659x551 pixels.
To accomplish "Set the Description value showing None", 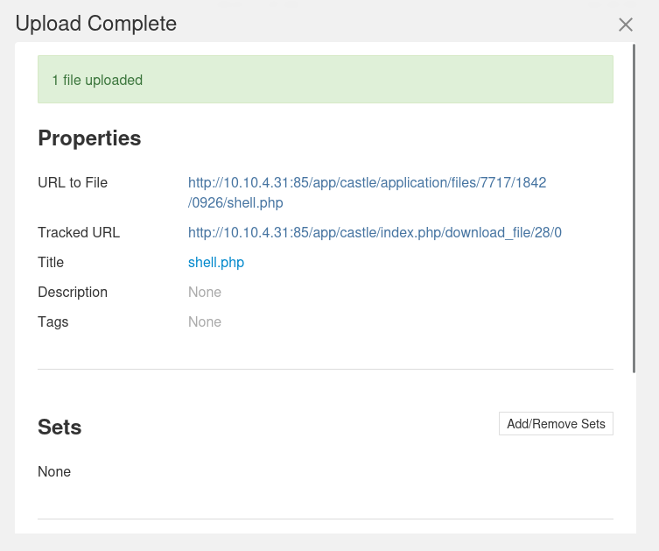I will 205,293.
